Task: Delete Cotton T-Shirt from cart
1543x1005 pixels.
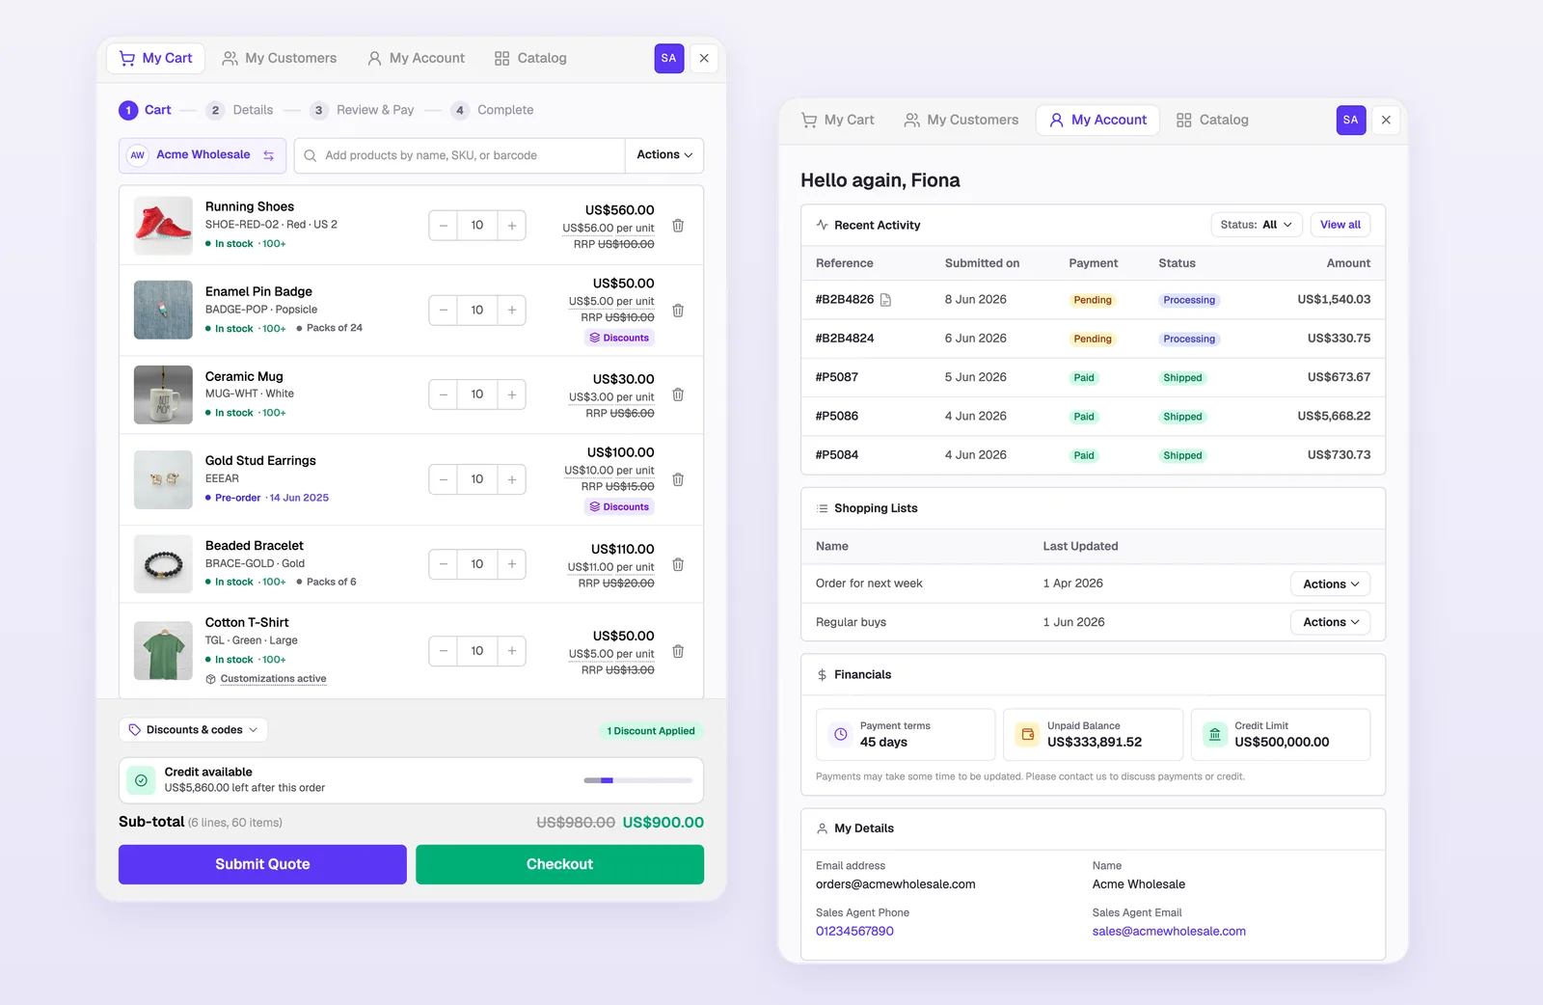Action: [678, 651]
